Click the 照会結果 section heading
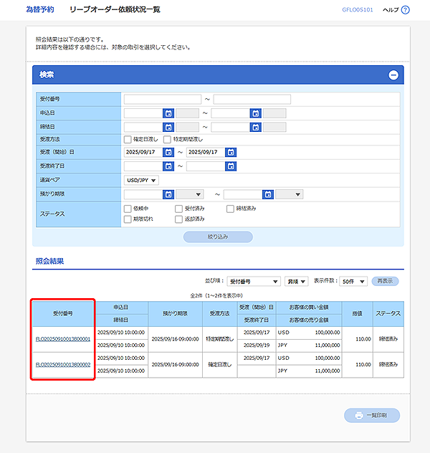The height and width of the screenshot is (453, 430). click(49, 261)
